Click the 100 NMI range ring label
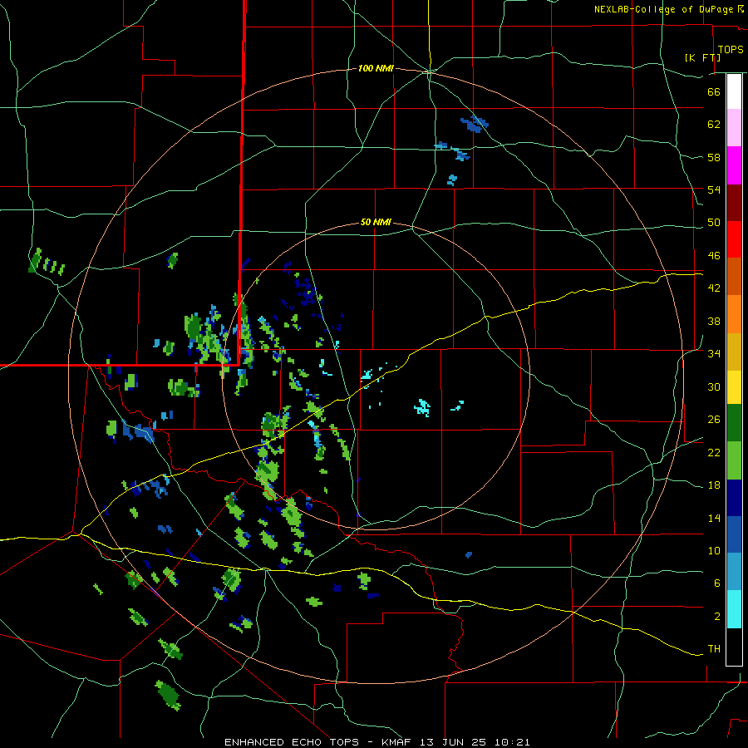 pyautogui.click(x=376, y=69)
